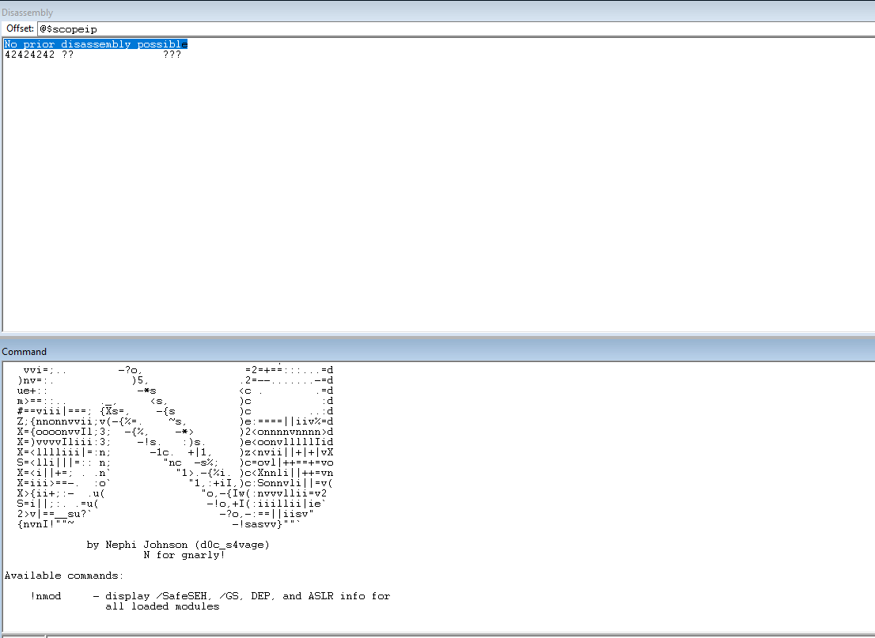Image resolution: width=875 pixels, height=638 pixels.
Task: Select the highlighted 'No prior disassembly possible' line
Action: (x=96, y=44)
